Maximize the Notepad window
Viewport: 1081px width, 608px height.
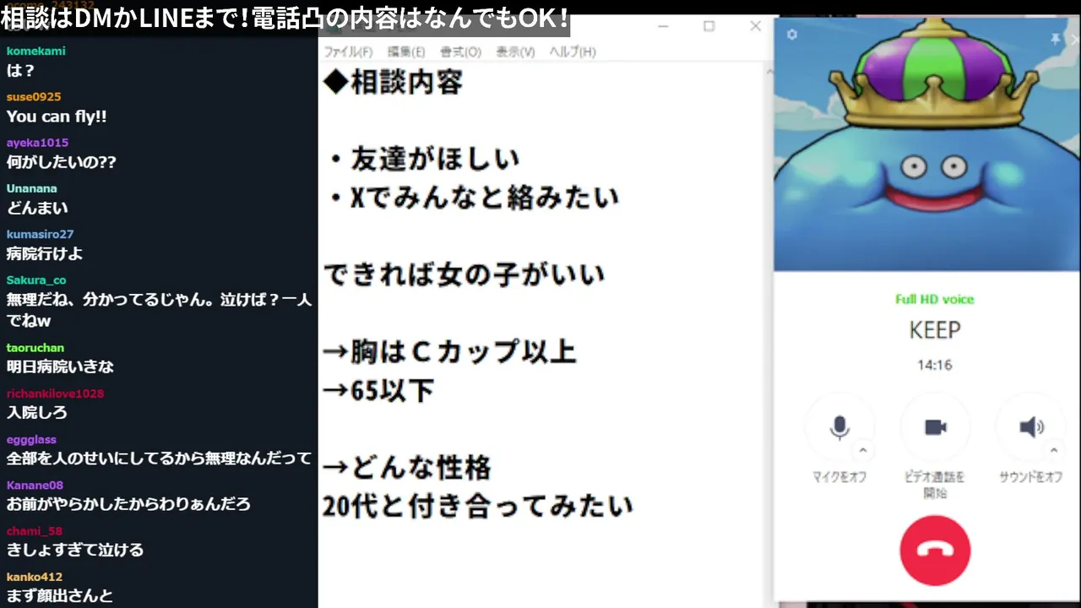709,26
